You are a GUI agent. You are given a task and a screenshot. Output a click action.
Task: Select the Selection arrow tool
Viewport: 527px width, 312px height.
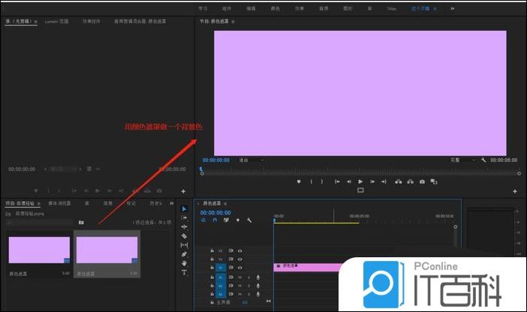[x=184, y=209]
